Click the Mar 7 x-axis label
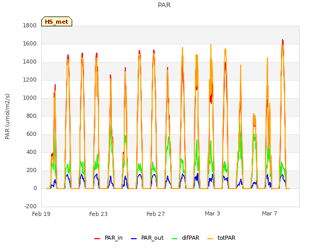Viewport: 330px width, 248px height. [x=270, y=213]
